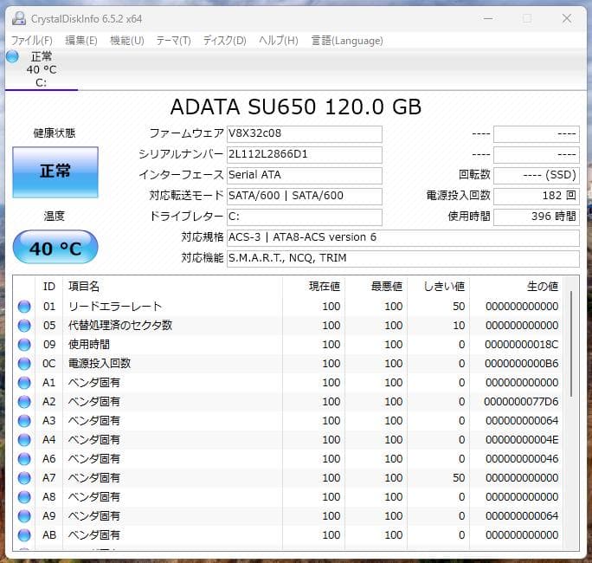Click the 代替処理済のセクタ数 attribute name
The width and height of the screenshot is (592, 563).
tap(120, 326)
